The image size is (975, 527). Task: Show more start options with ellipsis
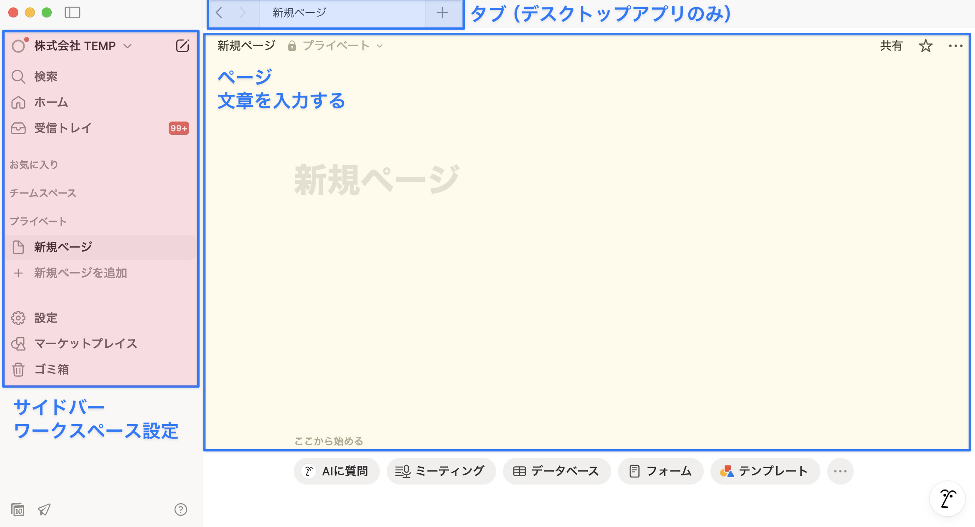(x=840, y=471)
